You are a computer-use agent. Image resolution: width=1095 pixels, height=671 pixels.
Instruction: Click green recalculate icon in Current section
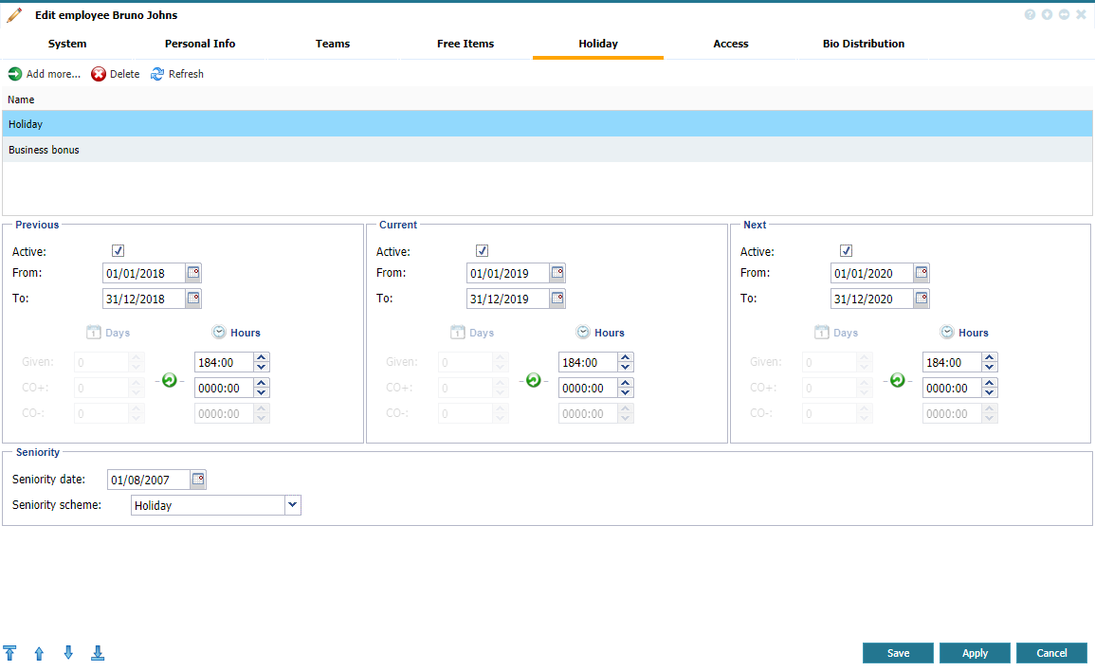(533, 380)
